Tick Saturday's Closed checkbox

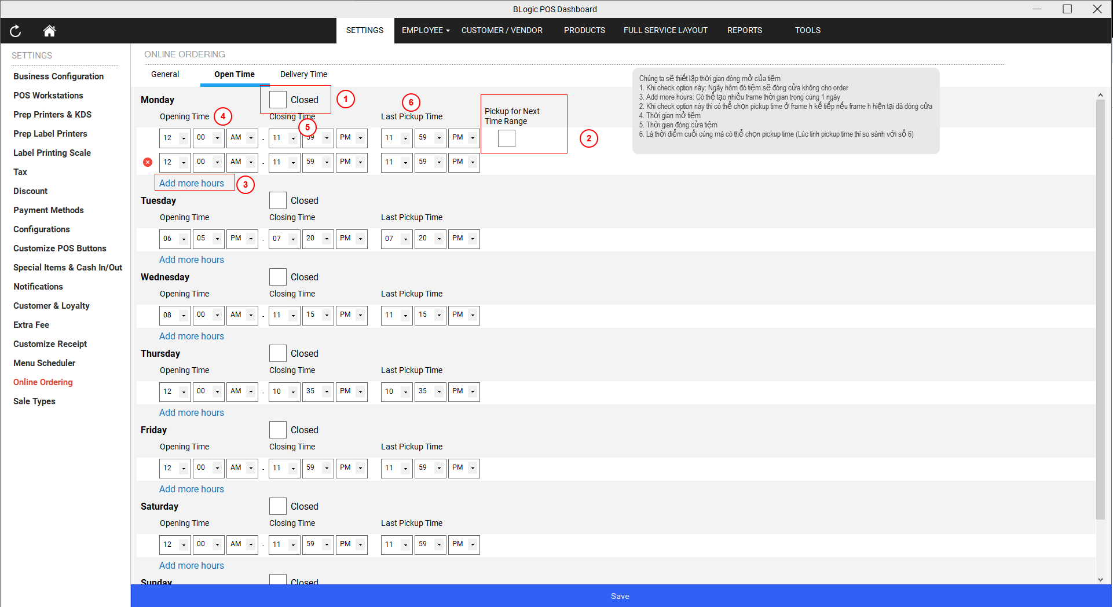278,506
